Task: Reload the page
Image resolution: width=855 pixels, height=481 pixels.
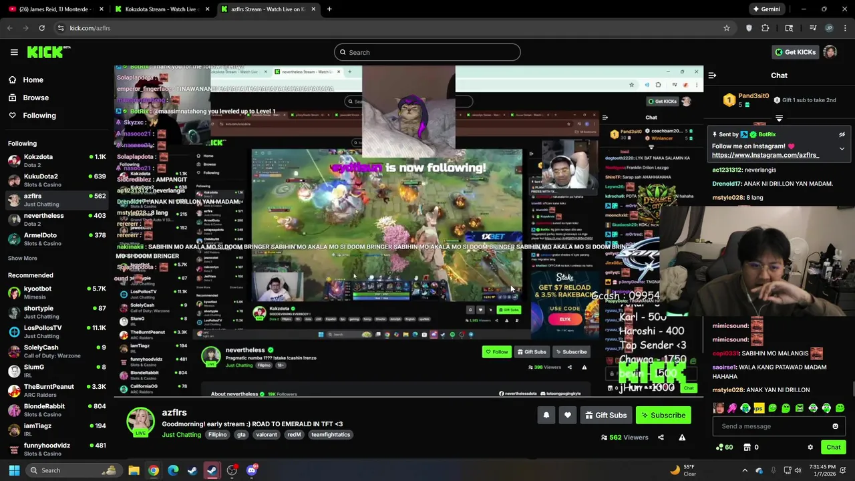Action: point(41,28)
